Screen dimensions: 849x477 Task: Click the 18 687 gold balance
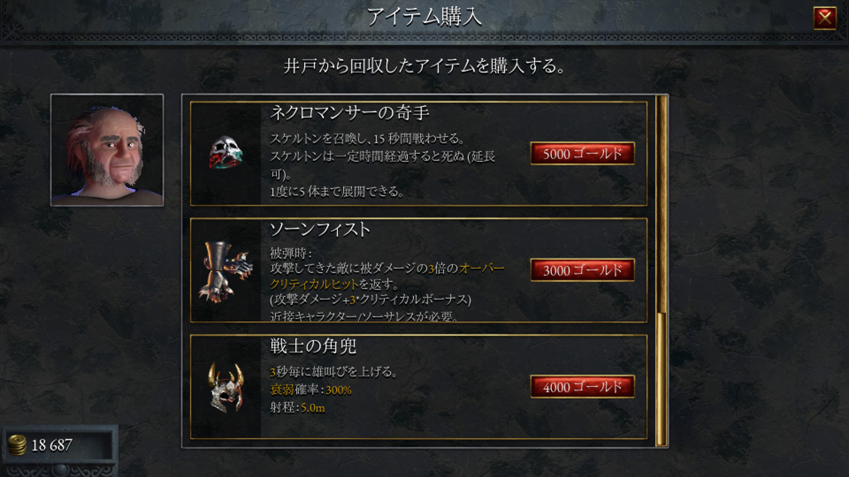(52, 445)
